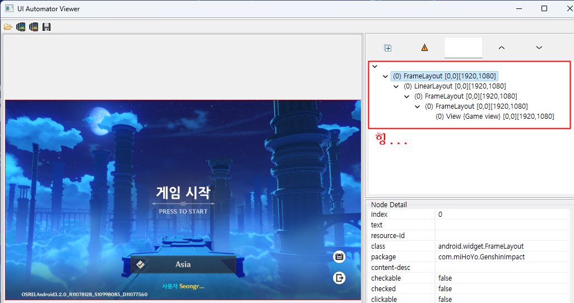This screenshot has height=303, width=574.
Task: Click PRESS TO START text in game view
Action: point(183,212)
